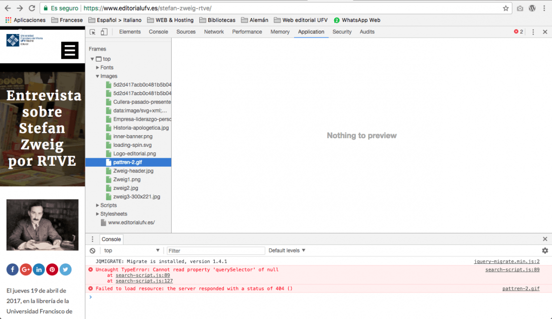552x319 pixels.
Task: Open the console drawer three-dot menu
Action: click(x=93, y=239)
